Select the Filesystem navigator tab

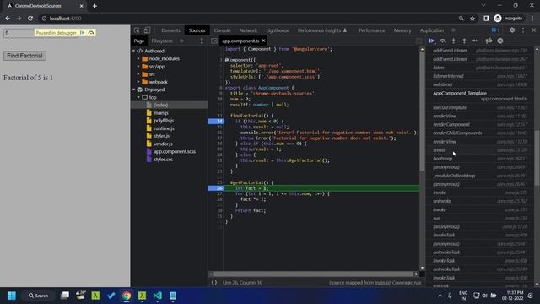162,41
